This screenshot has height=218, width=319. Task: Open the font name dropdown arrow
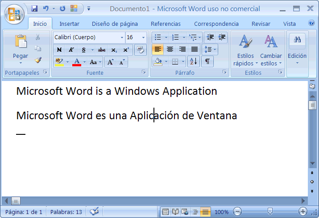(122, 37)
